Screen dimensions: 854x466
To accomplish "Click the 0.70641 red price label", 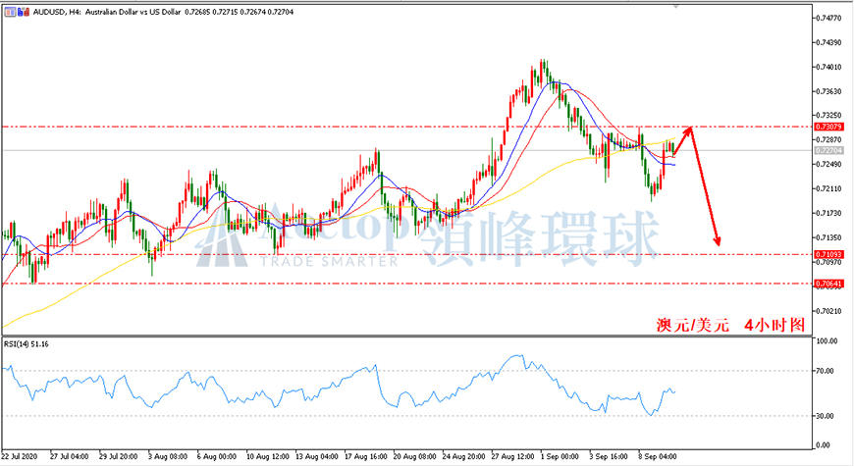I will coord(828,284).
